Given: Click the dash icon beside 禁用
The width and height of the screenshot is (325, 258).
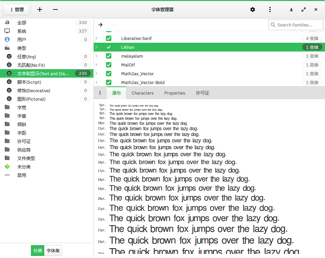Looking at the screenshot, I should coord(7,175).
